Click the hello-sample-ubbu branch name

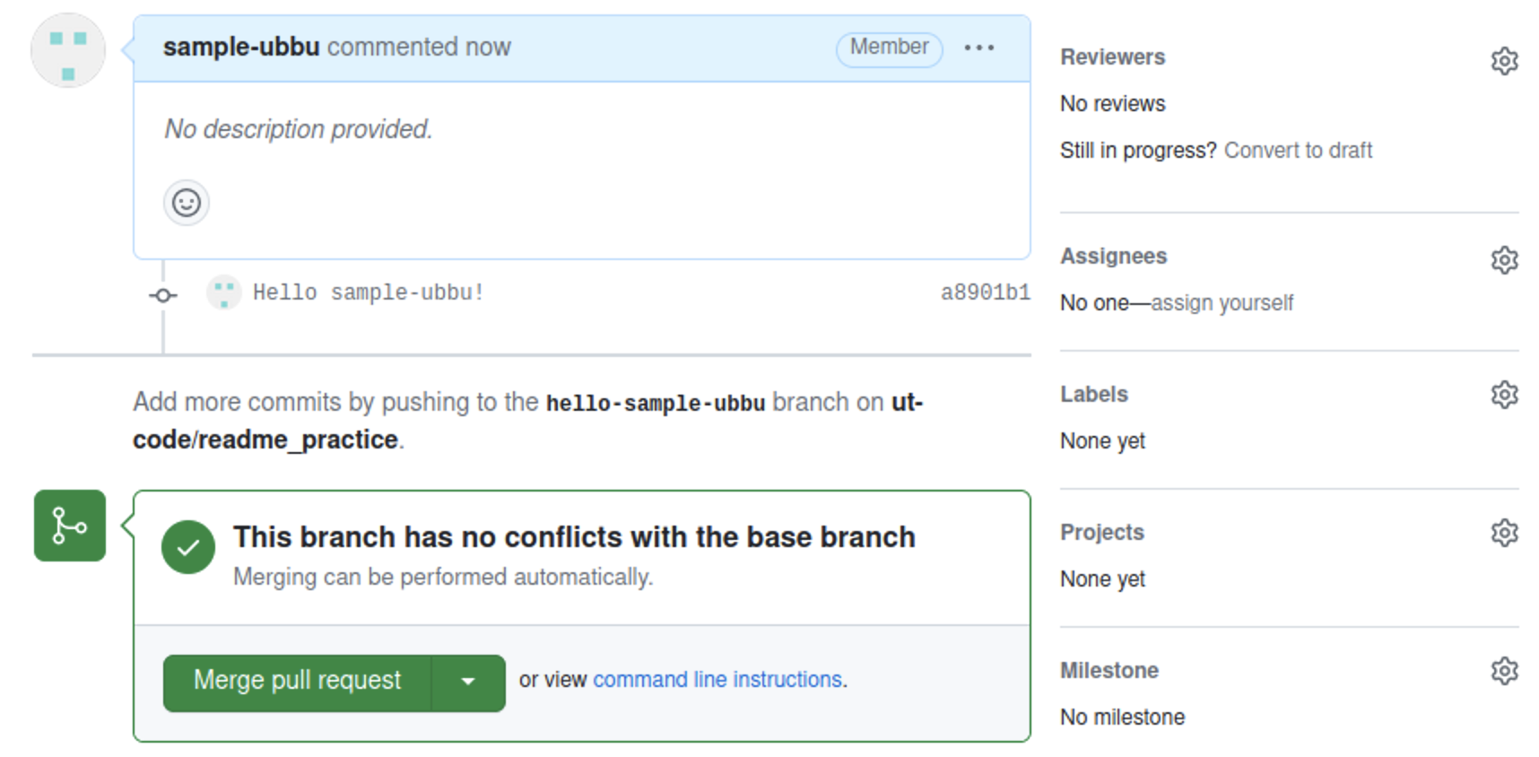(x=656, y=404)
